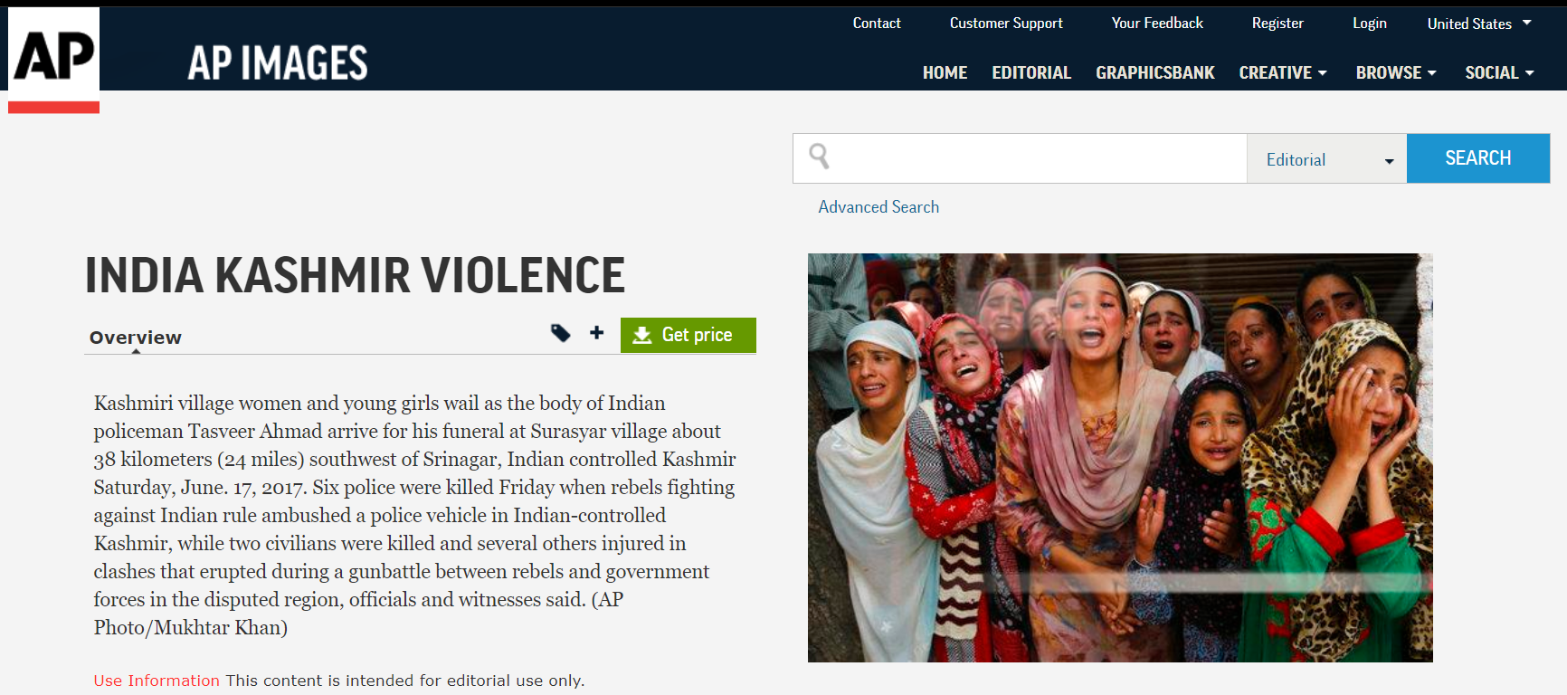This screenshot has width=1567, height=695.
Task: Expand the BROWSE menu
Action: [x=1395, y=72]
